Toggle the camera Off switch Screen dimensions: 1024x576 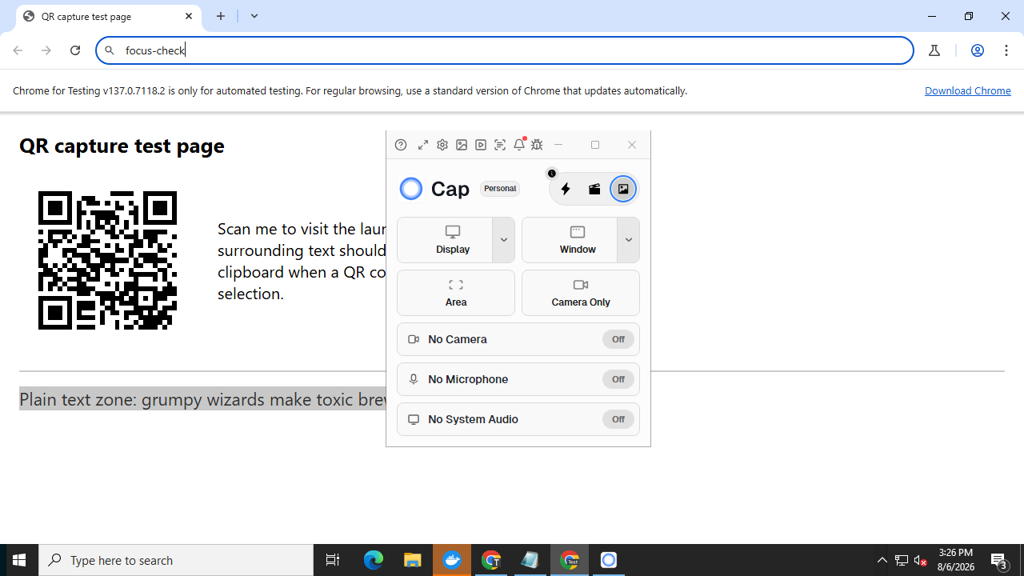coord(618,339)
